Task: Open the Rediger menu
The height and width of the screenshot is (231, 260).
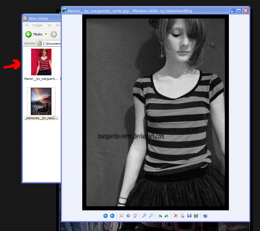Action: pyautogui.click(x=38, y=25)
